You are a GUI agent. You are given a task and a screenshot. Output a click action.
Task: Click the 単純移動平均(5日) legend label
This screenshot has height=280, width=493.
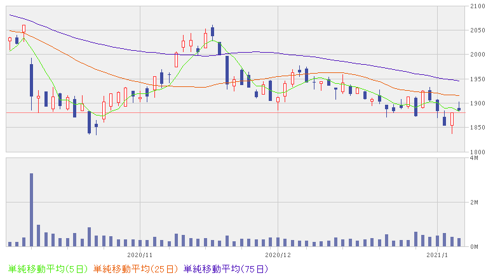[x=46, y=270]
